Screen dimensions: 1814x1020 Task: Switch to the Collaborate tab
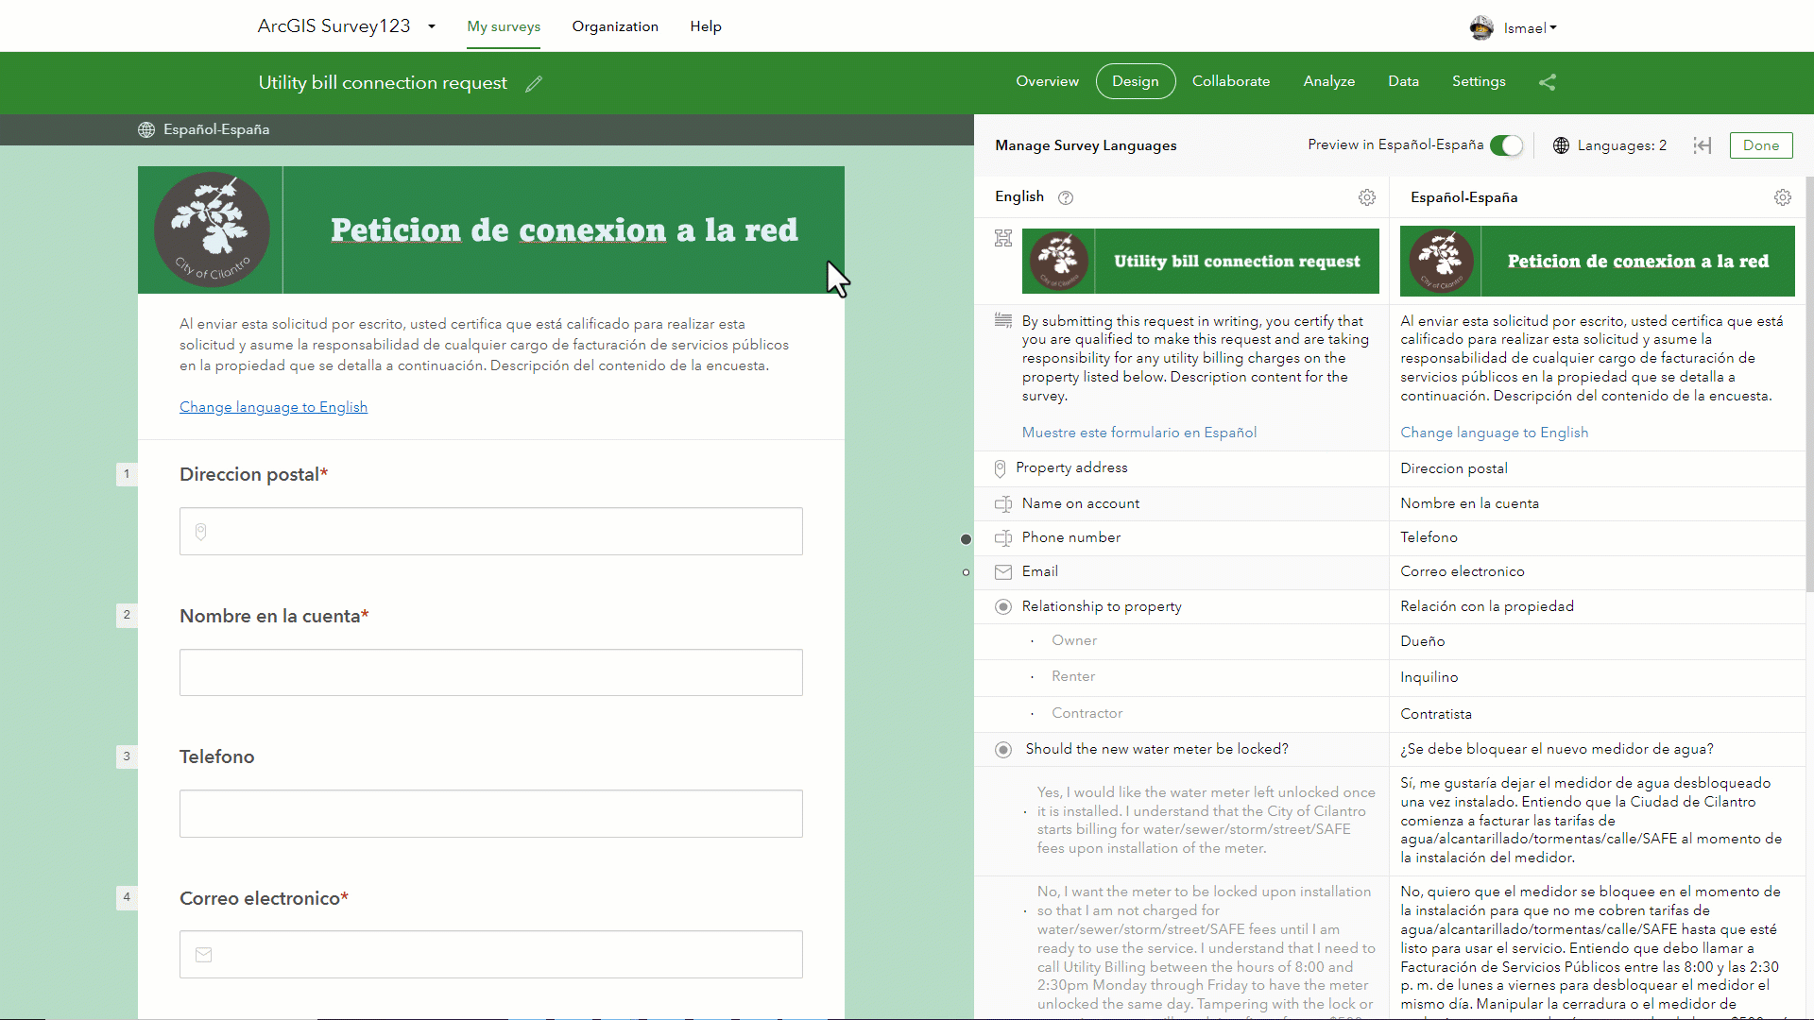tap(1230, 81)
